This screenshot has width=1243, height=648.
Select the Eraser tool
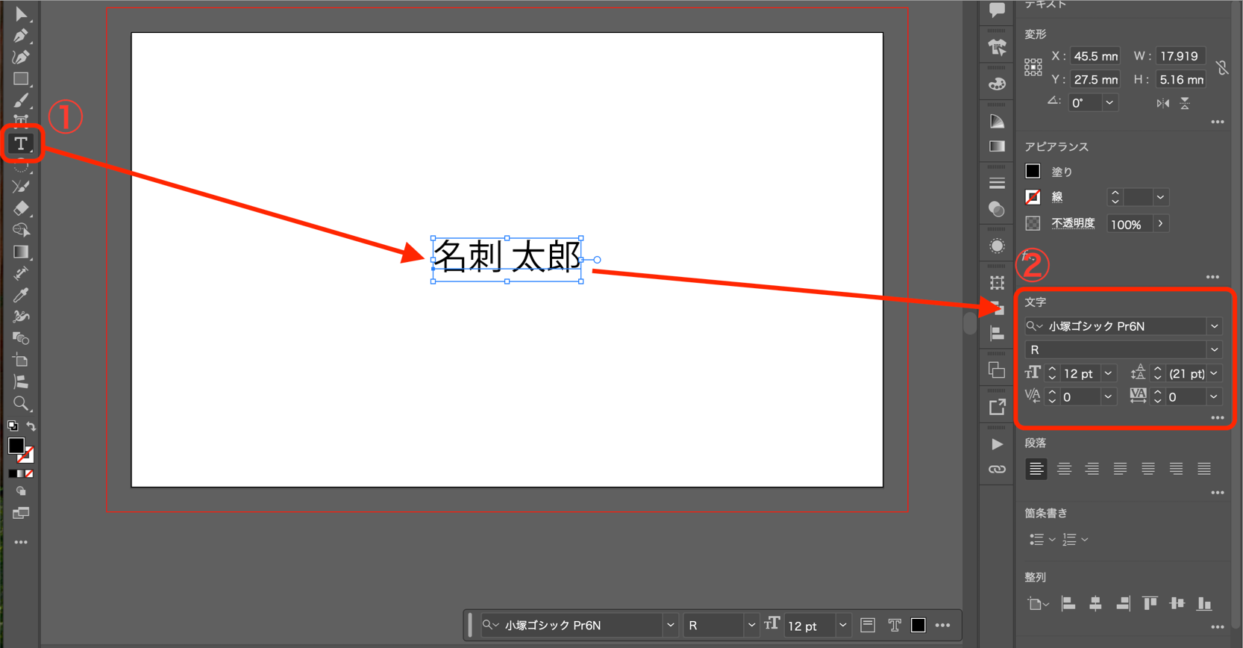click(21, 208)
